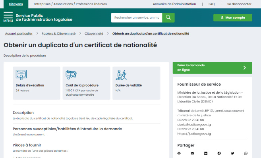
Task: Click the green search magnifier button
Action: pyautogui.click(x=168, y=17)
